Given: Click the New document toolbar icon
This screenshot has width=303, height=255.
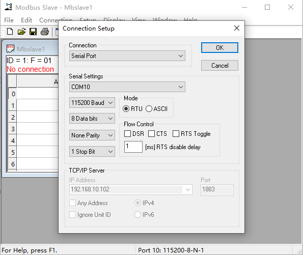Looking at the screenshot, I should pos(10,32).
